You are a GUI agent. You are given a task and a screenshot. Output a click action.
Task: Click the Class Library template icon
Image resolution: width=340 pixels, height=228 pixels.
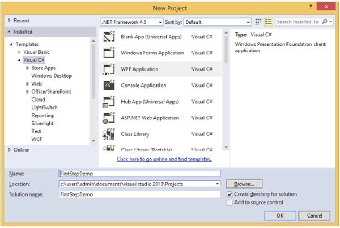click(x=109, y=135)
